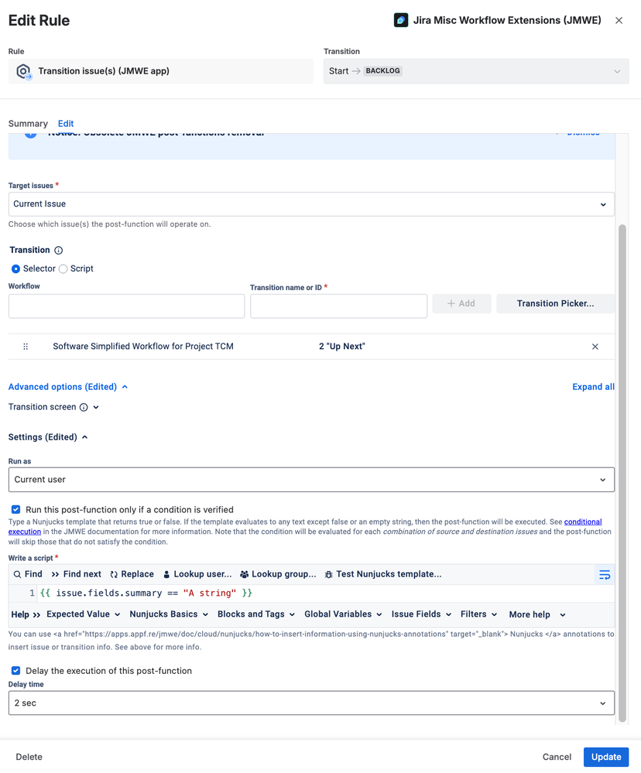
Task: Click the Workflow input field
Action: [x=126, y=306]
